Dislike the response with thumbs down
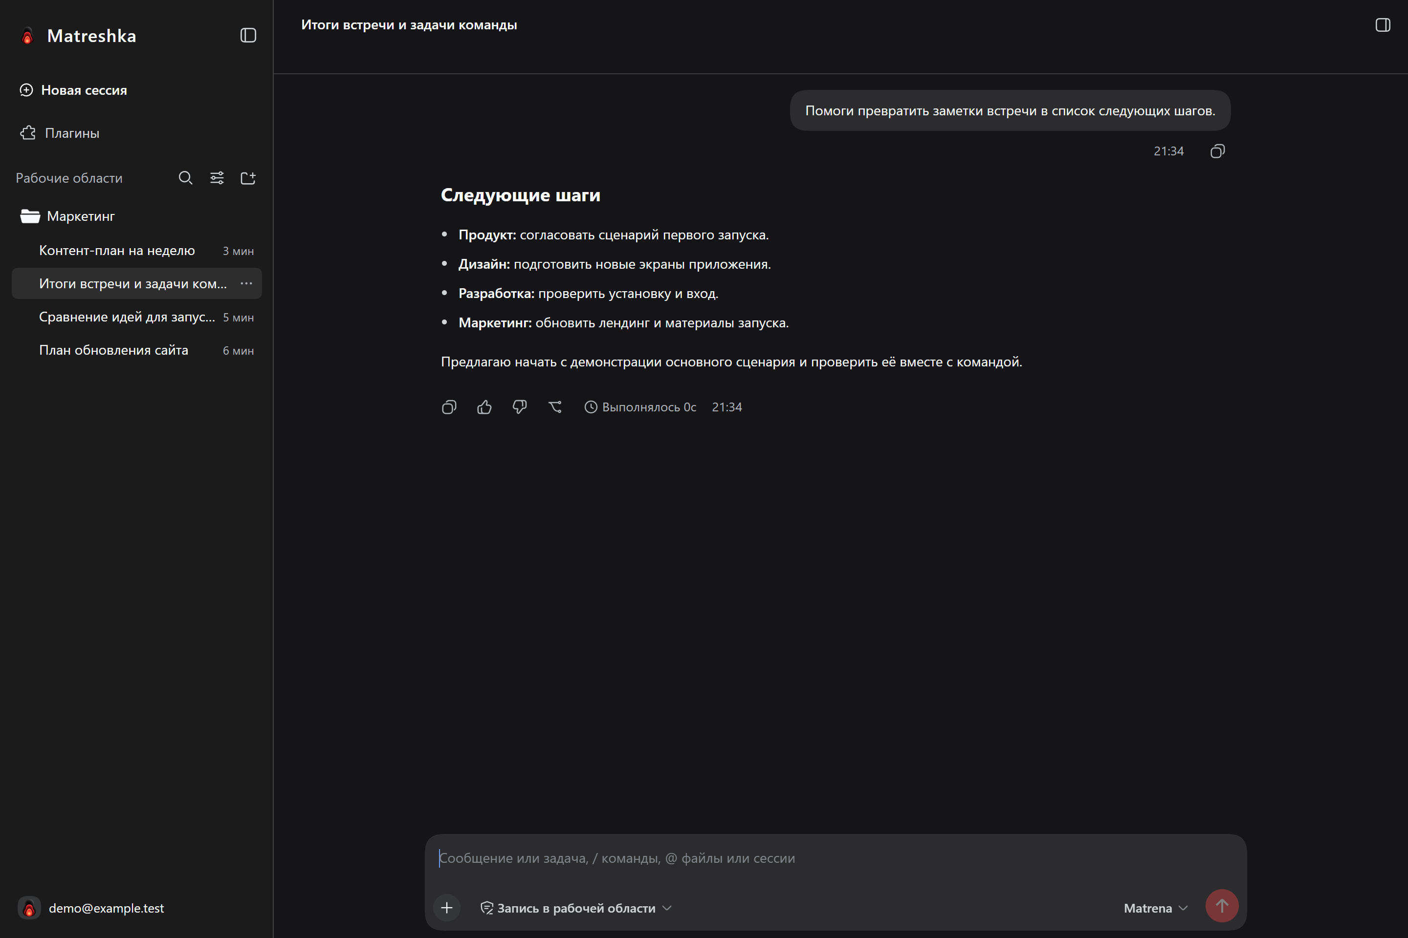Screen dimensions: 1408x938 pyautogui.click(x=520, y=407)
